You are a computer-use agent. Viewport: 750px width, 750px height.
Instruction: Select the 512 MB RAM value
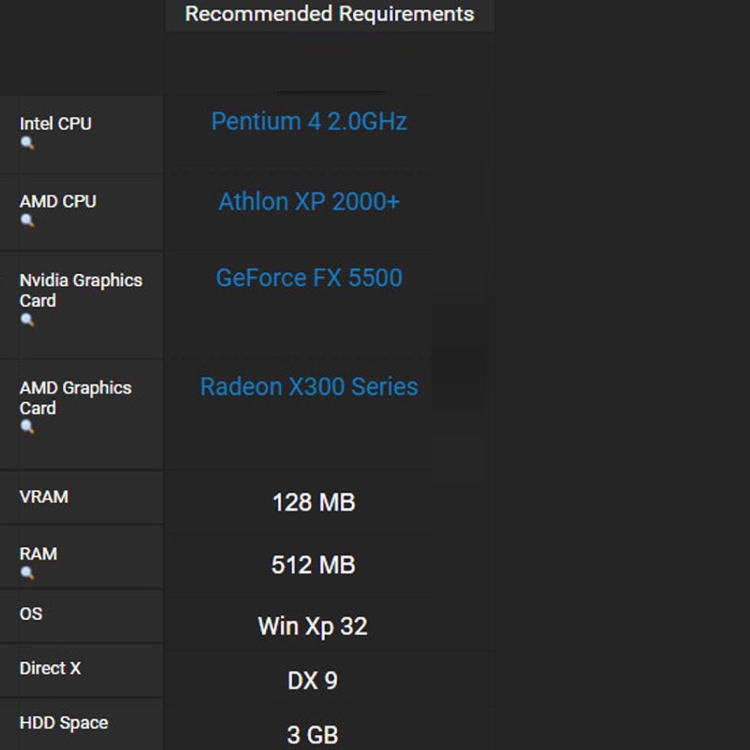pos(314,565)
